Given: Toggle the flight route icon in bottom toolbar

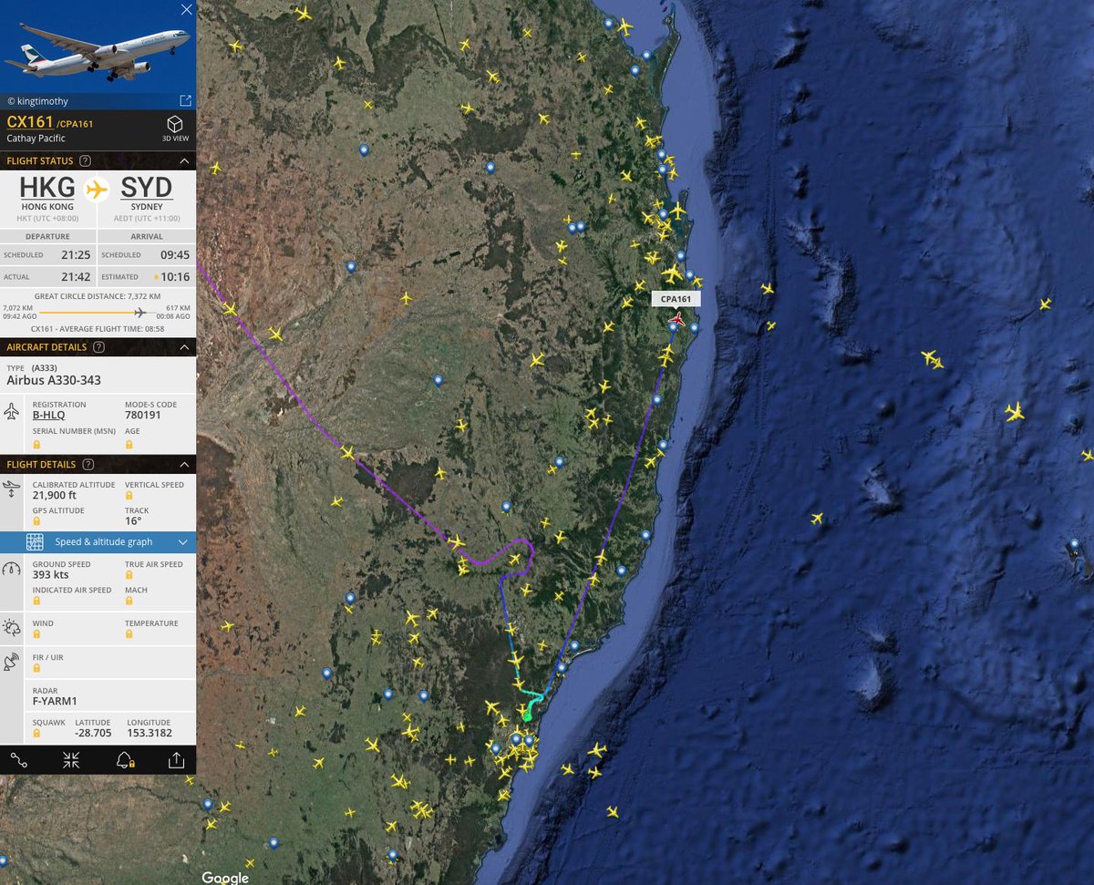Looking at the screenshot, I should [19, 760].
